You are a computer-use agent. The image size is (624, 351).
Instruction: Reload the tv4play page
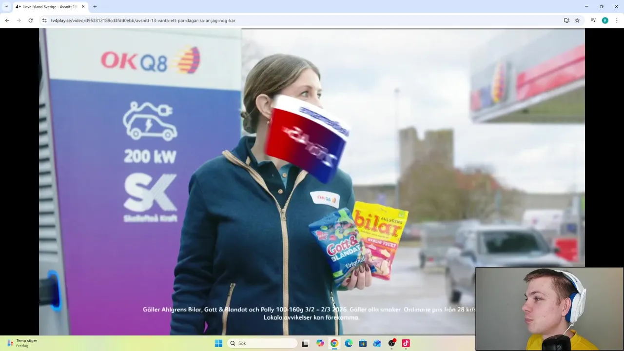pos(30,20)
